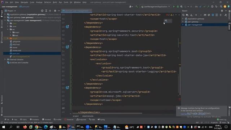Open Event Log in status bar

click(222, 120)
